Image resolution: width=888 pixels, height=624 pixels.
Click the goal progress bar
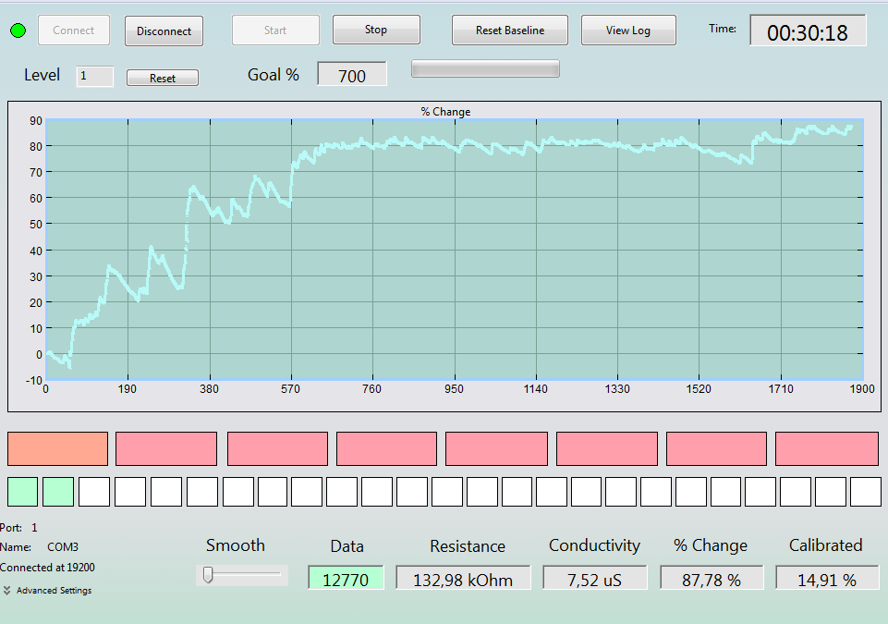(x=485, y=68)
